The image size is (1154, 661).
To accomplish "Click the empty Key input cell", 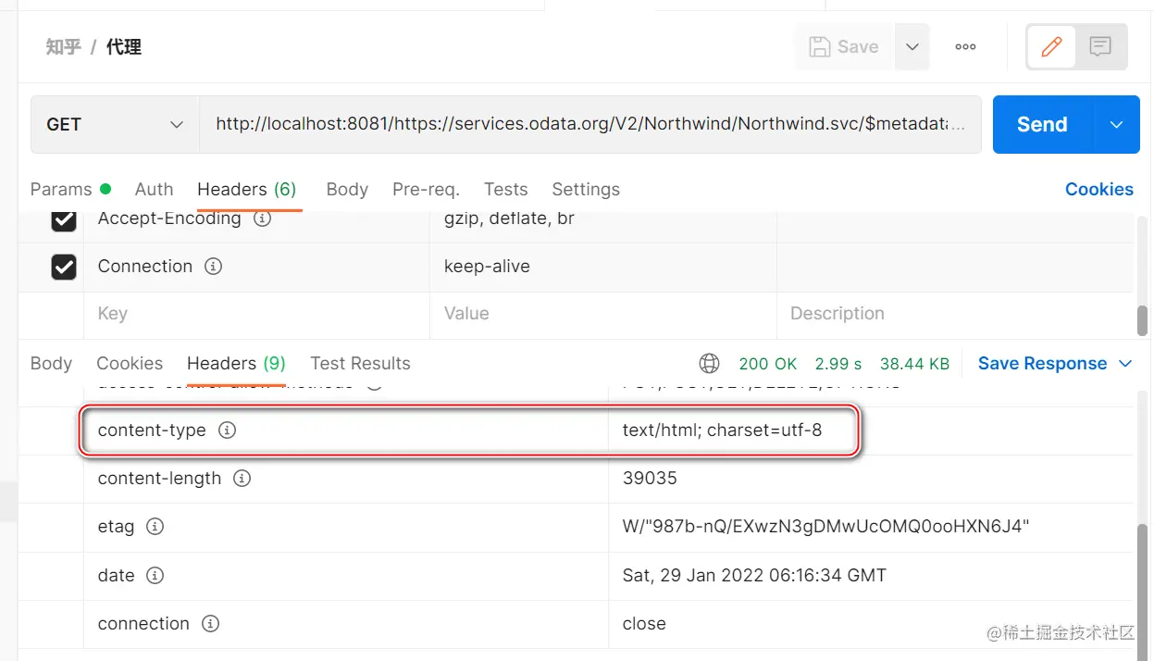I will (x=257, y=314).
